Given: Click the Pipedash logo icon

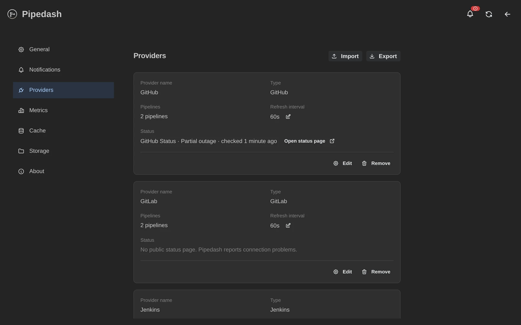Looking at the screenshot, I should coord(12,14).
